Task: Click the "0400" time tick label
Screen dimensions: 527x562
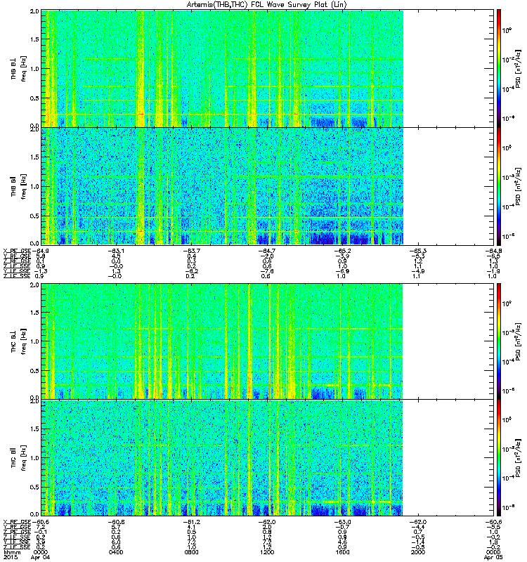Action: (x=116, y=552)
